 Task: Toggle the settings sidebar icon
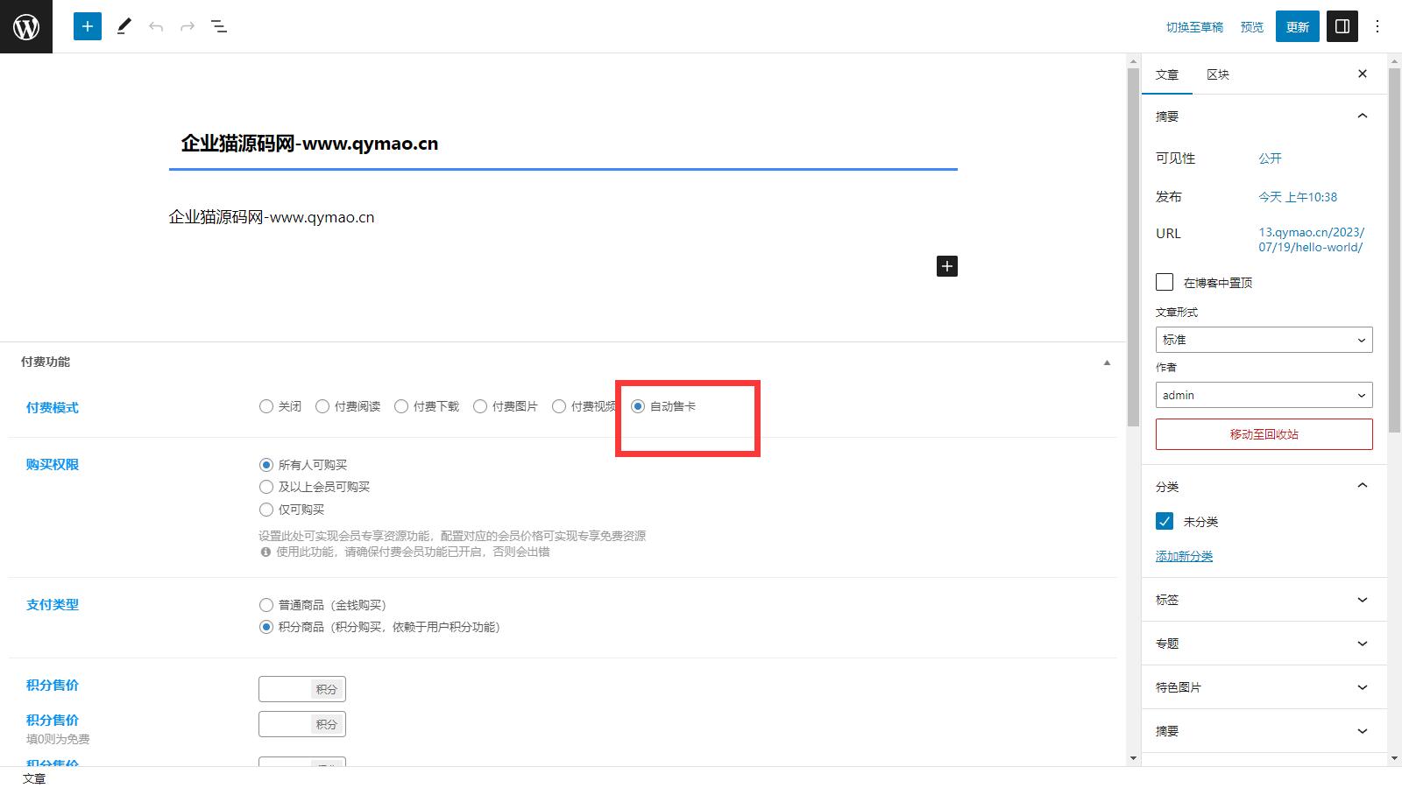click(x=1342, y=26)
